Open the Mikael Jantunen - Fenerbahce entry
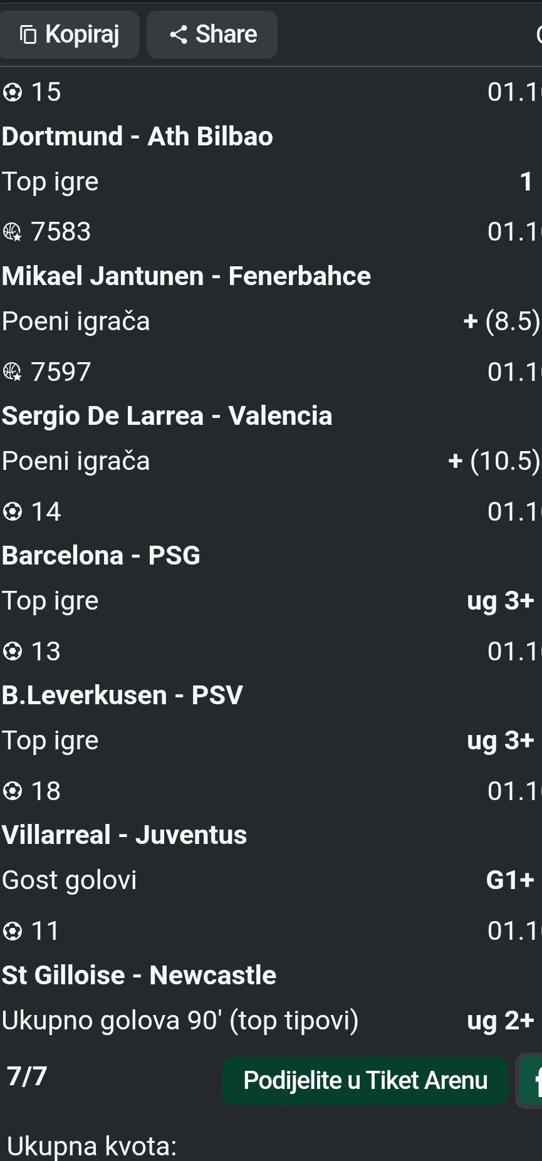This screenshot has height=1161, width=542. (186, 276)
